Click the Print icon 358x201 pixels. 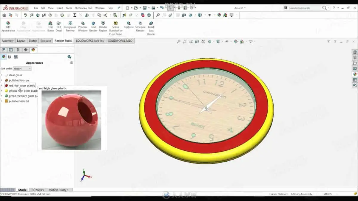click(x=153, y=8)
